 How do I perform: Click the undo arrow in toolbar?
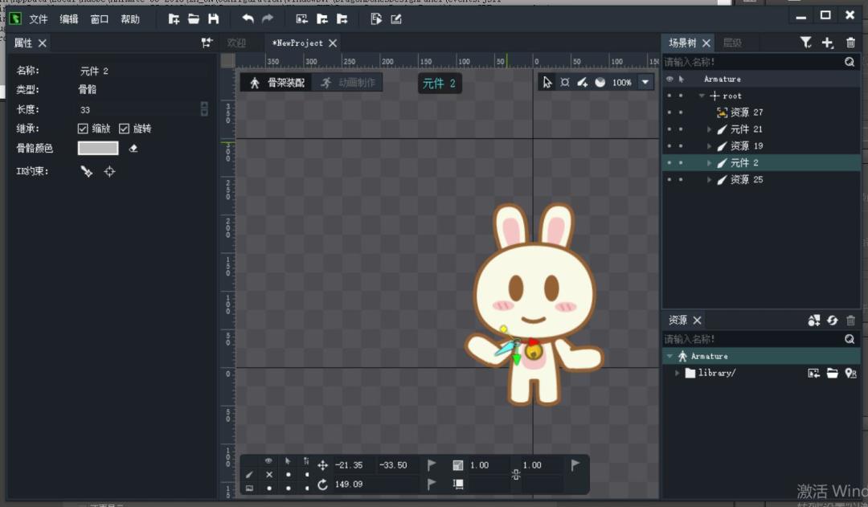click(248, 18)
